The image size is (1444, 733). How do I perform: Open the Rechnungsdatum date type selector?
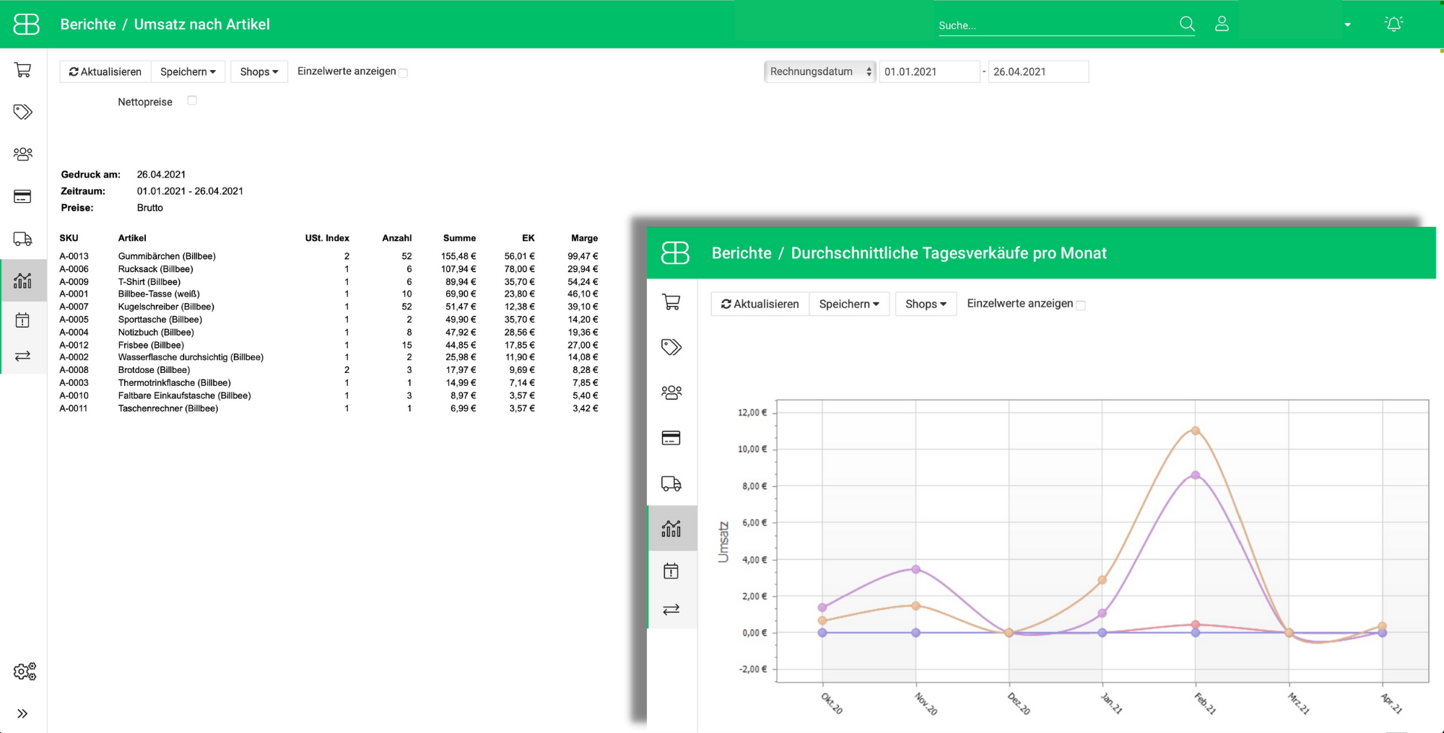(820, 71)
